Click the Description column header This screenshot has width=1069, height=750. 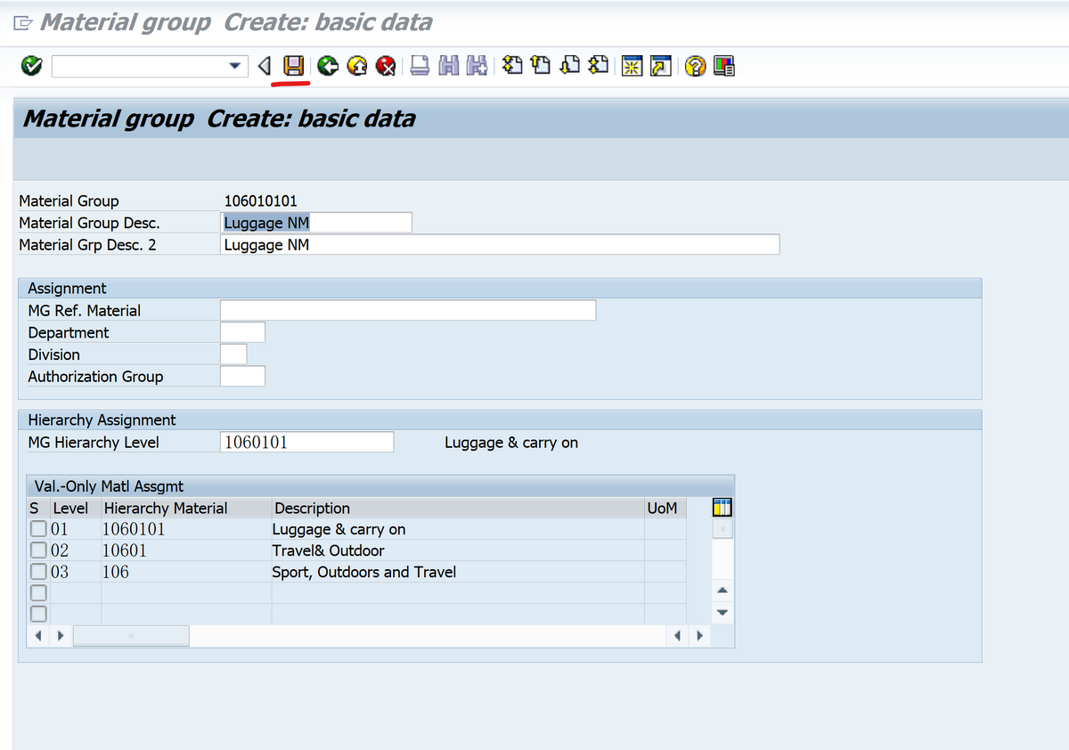[458, 509]
